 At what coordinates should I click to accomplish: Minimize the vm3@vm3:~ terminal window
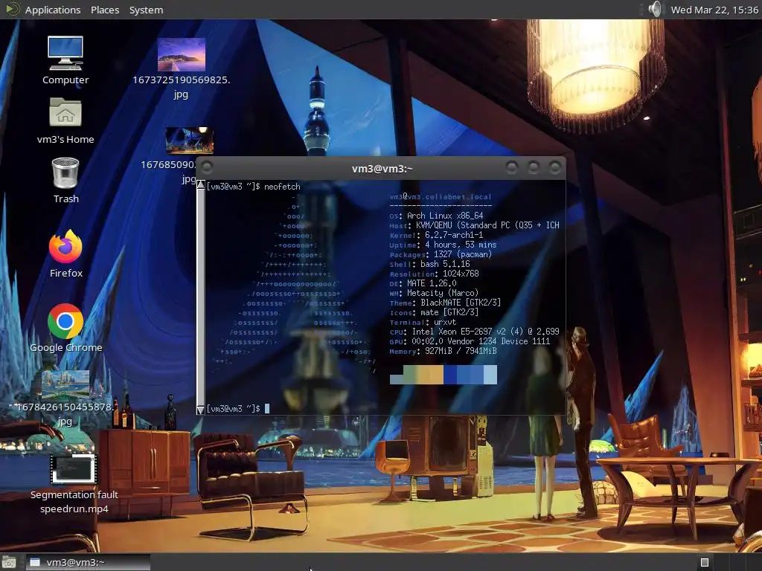[512, 167]
